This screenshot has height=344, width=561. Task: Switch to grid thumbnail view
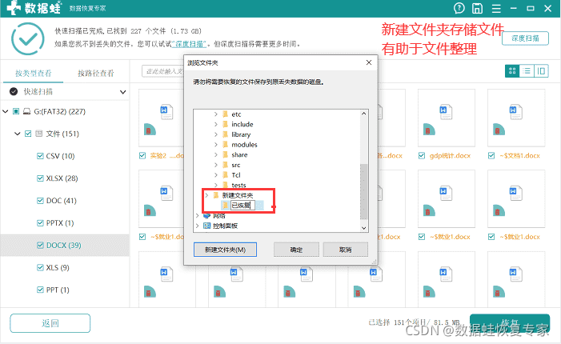coord(512,71)
